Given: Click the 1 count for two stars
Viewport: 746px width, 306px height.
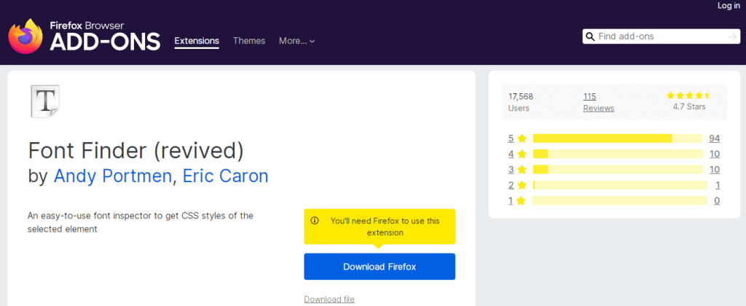Looking at the screenshot, I should tap(717, 185).
